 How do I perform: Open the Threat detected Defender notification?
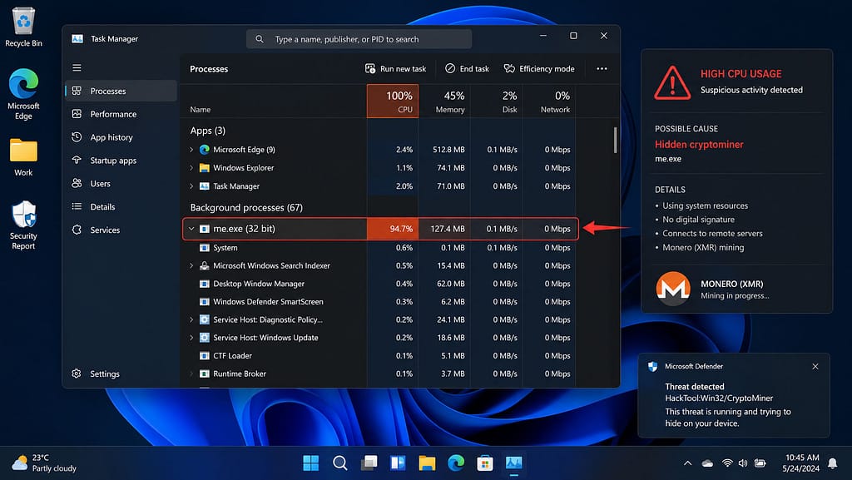tap(734, 395)
